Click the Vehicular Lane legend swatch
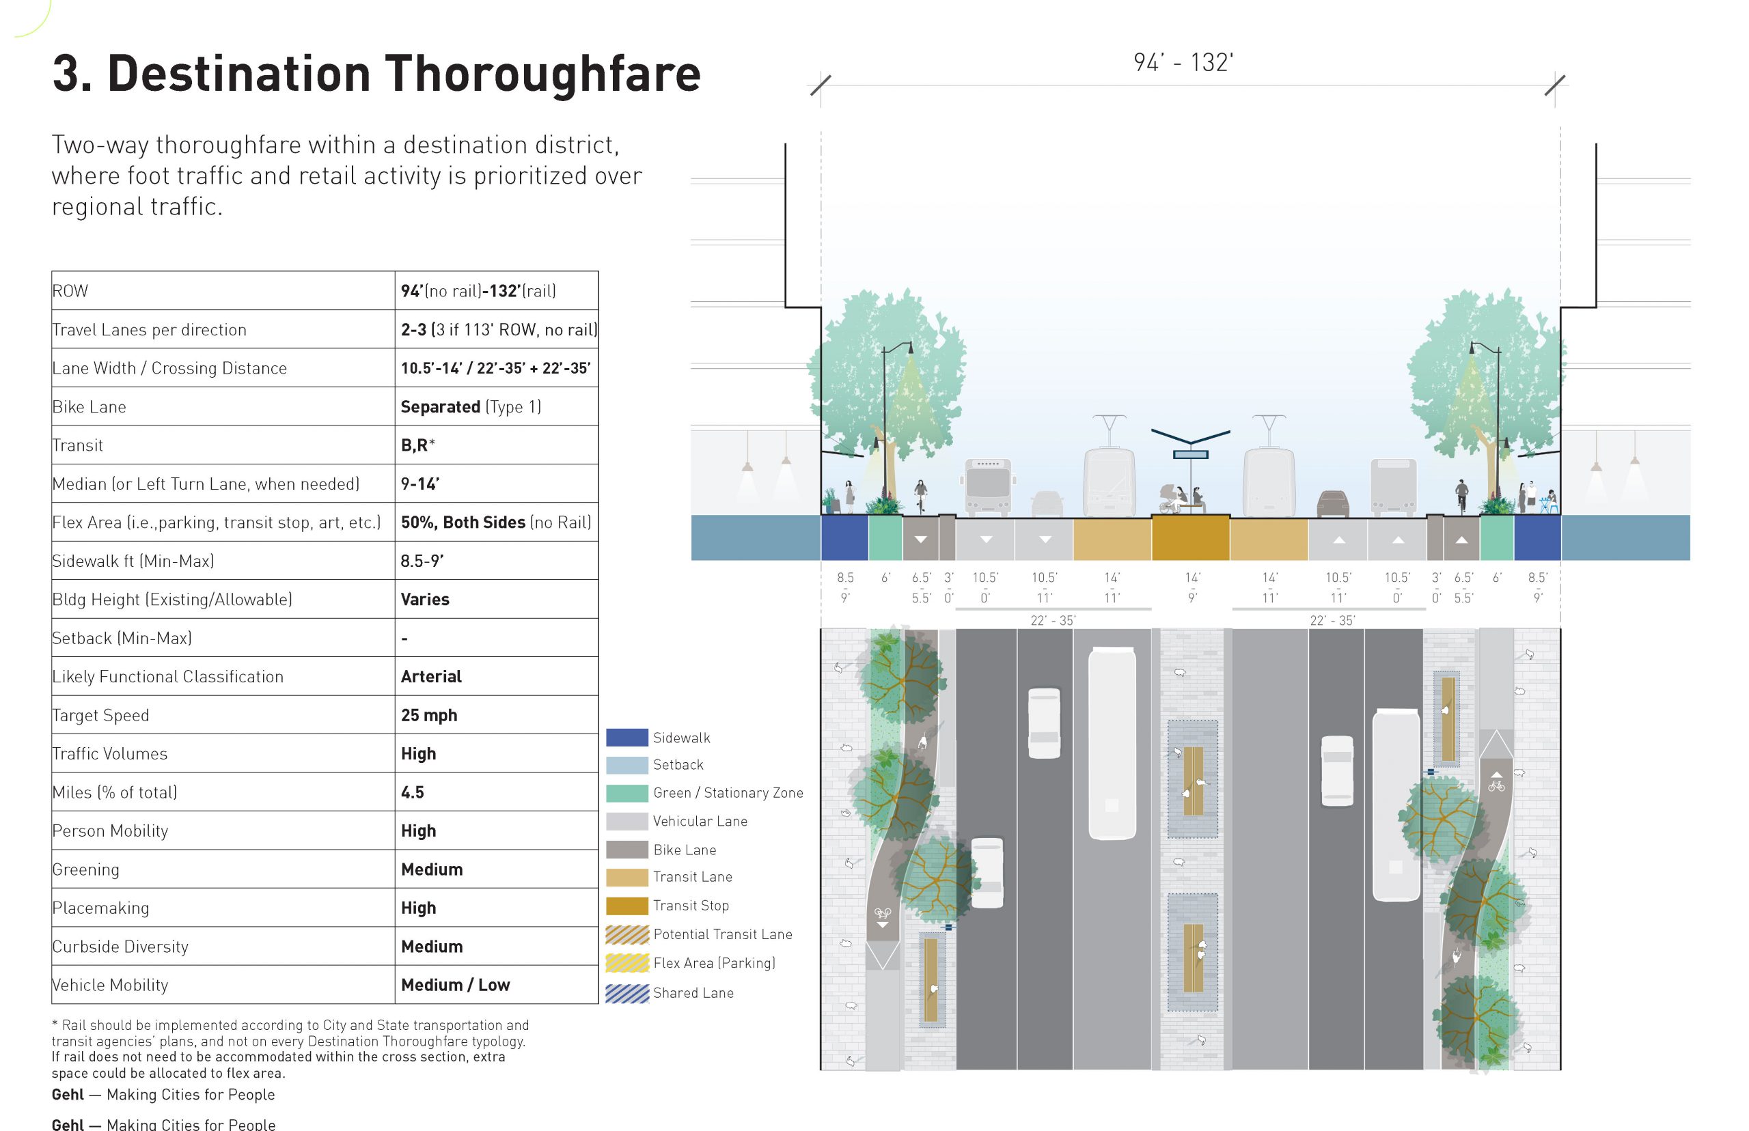The width and height of the screenshot is (1749, 1131). [626, 821]
